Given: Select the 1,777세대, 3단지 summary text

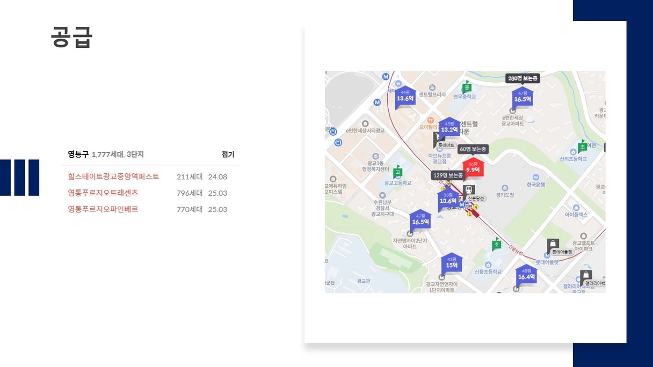Looking at the screenshot, I should (118, 155).
